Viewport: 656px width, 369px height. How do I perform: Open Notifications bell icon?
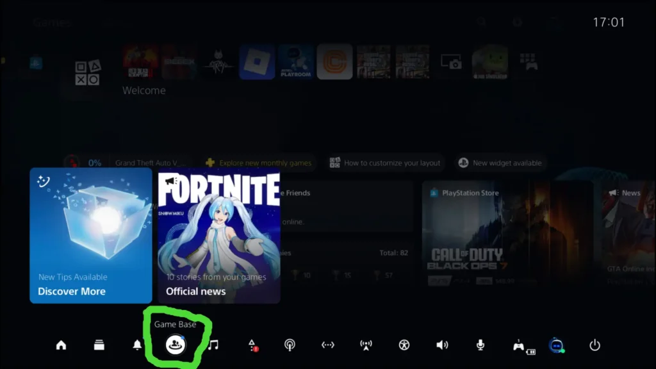pos(137,345)
